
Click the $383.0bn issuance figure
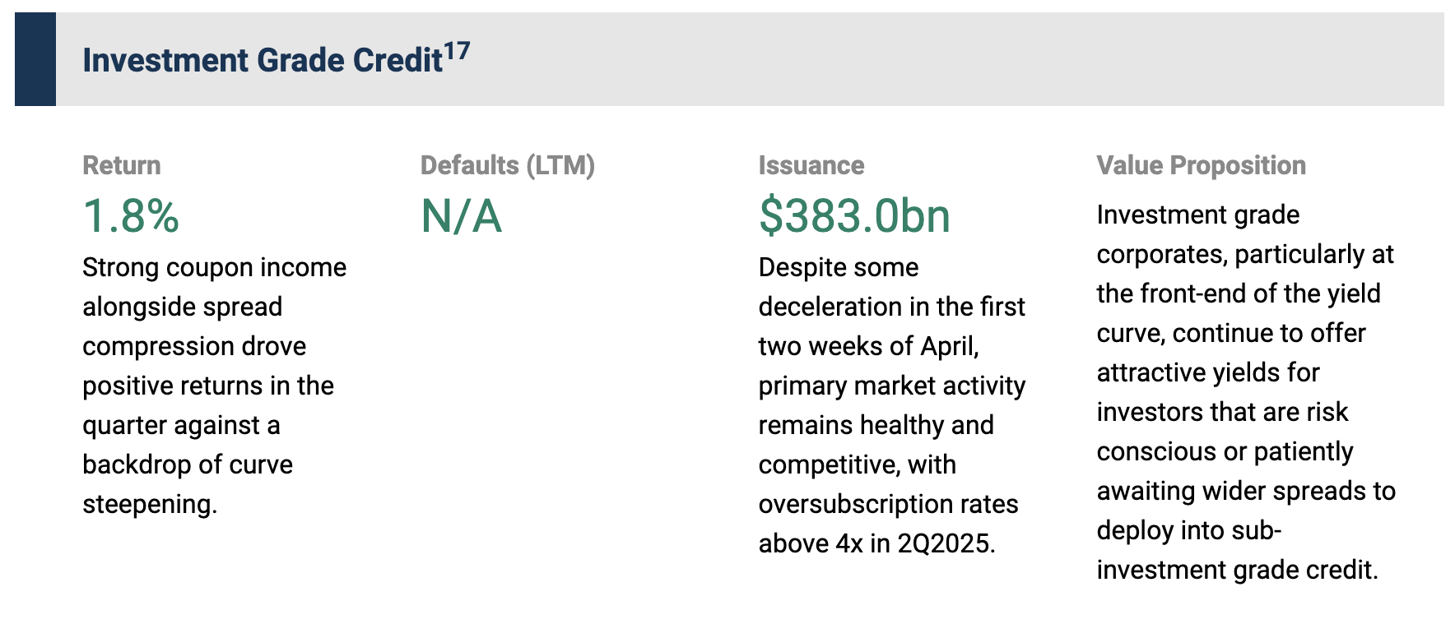click(854, 216)
